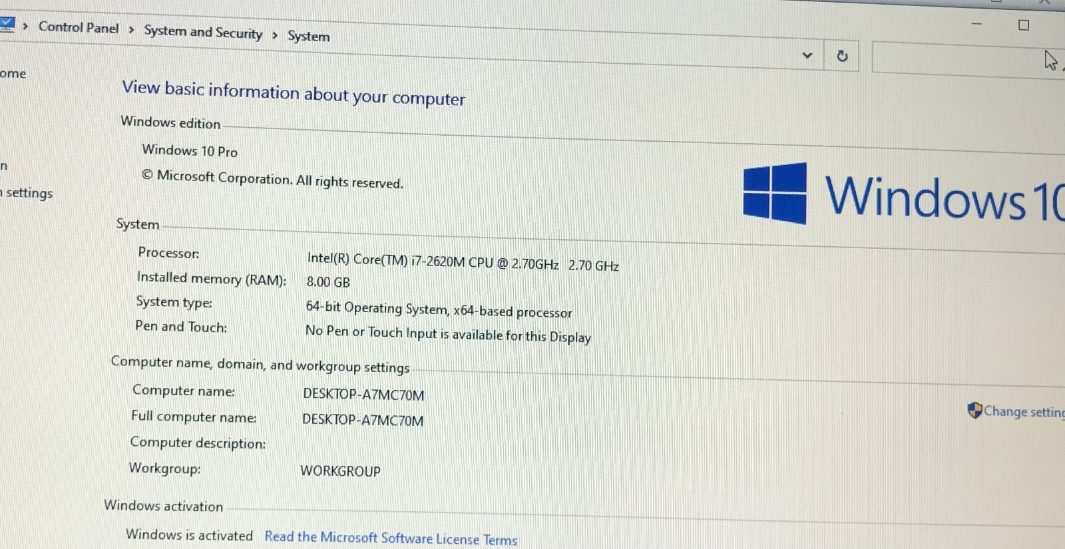This screenshot has width=1065, height=549.
Task: Click the Computer name, domain, and workgroup settings heading
Action: [x=260, y=365]
